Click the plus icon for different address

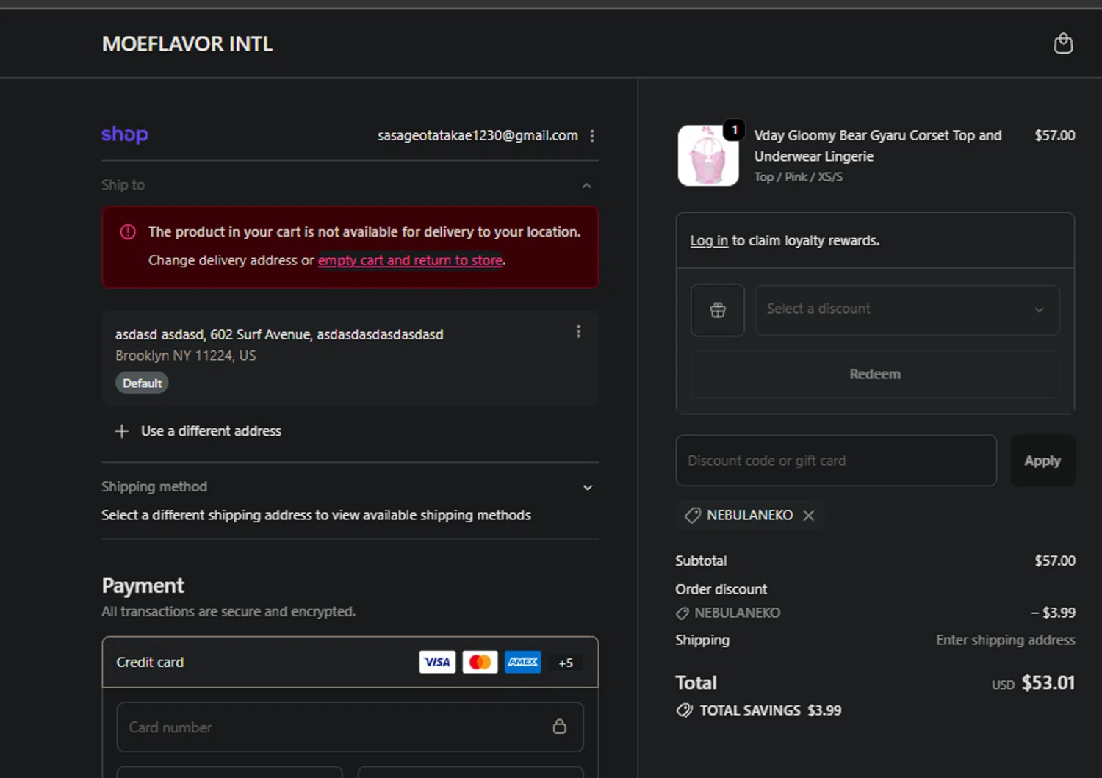click(122, 431)
